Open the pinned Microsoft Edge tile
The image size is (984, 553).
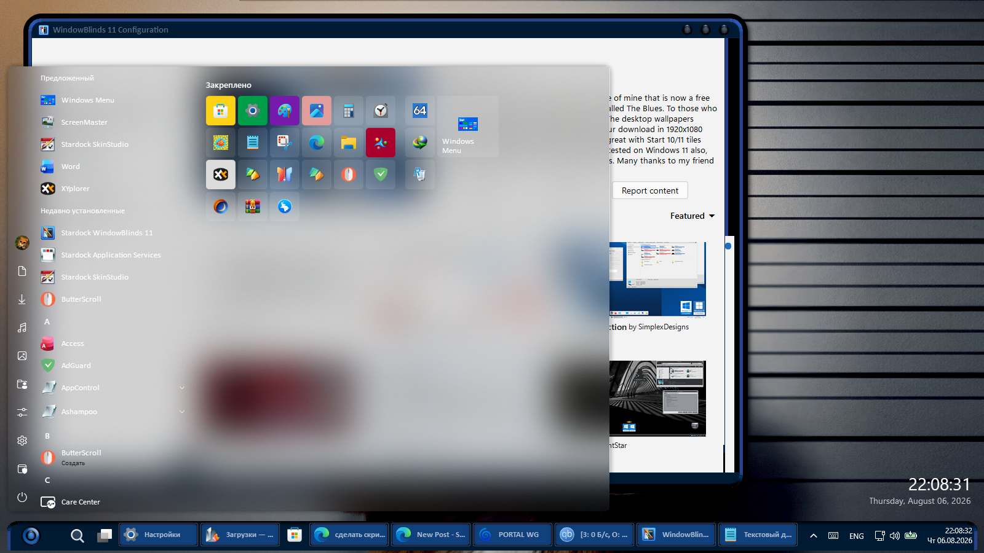[x=317, y=143]
